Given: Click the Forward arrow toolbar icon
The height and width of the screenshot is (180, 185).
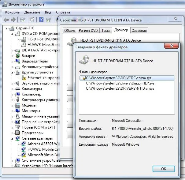Looking at the screenshot, I should tap(13, 20).
